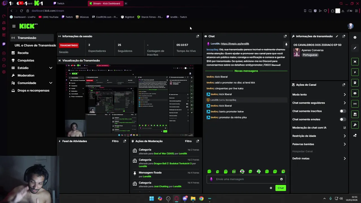361x203 pixels.
Task: Open Palavras banidas options arrow
Action: tap(344, 144)
